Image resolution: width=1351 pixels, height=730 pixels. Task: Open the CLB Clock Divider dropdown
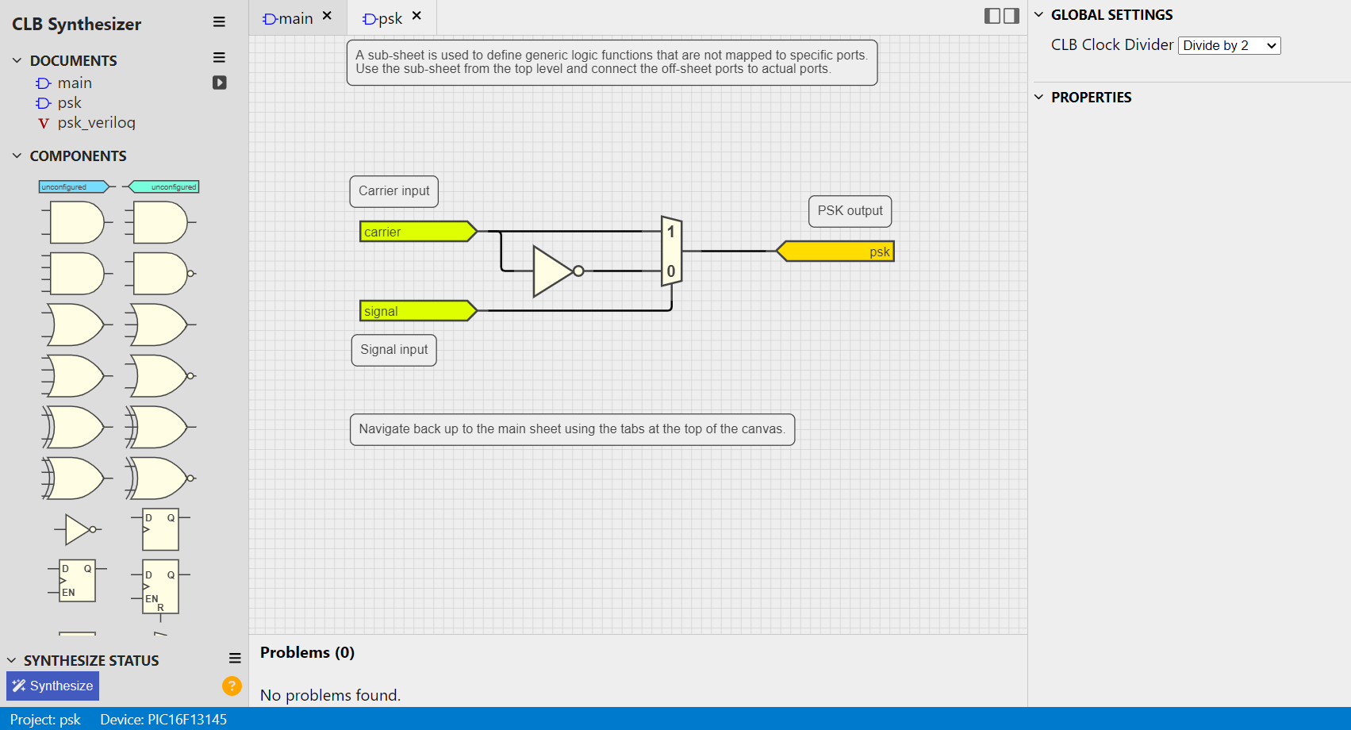tap(1229, 46)
